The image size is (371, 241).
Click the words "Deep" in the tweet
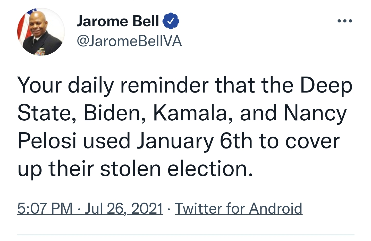[326, 85]
